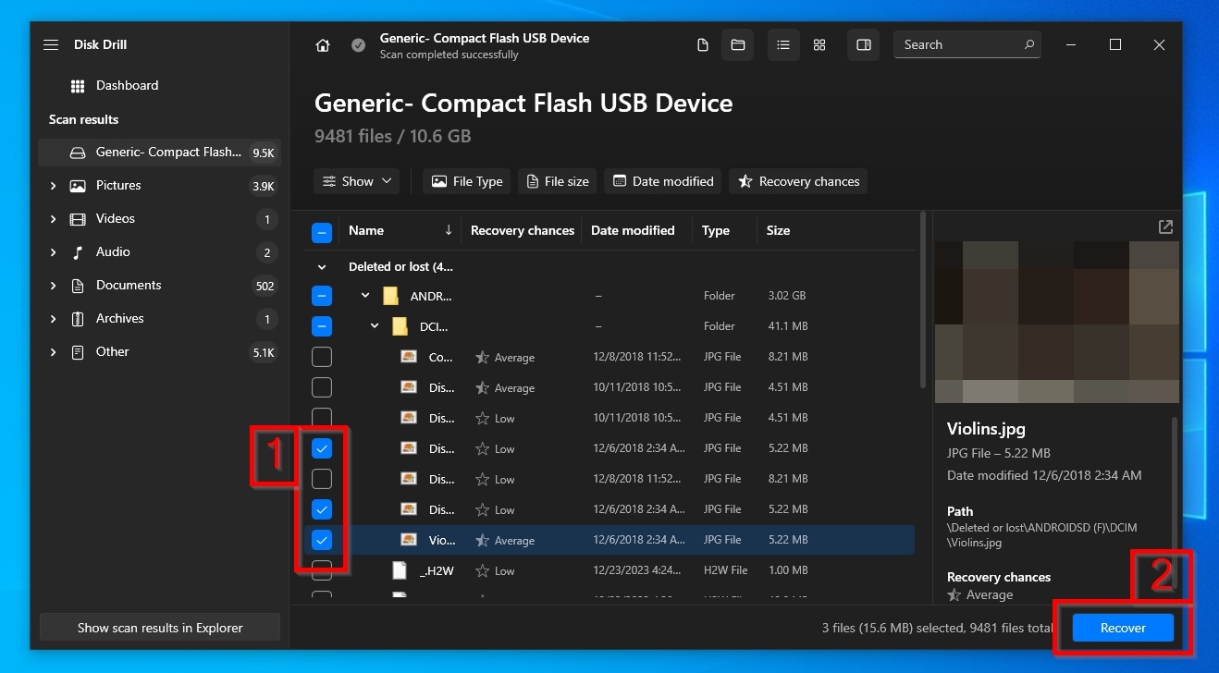Check the Dis... Low 8.21 MB checkbox

322,479
